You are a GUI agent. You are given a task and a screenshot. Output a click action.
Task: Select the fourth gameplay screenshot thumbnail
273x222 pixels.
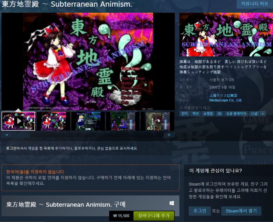click(x=123, y=121)
